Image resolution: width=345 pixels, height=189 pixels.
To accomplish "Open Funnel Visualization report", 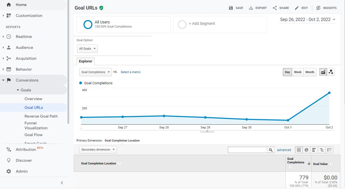I will [x=36, y=125].
